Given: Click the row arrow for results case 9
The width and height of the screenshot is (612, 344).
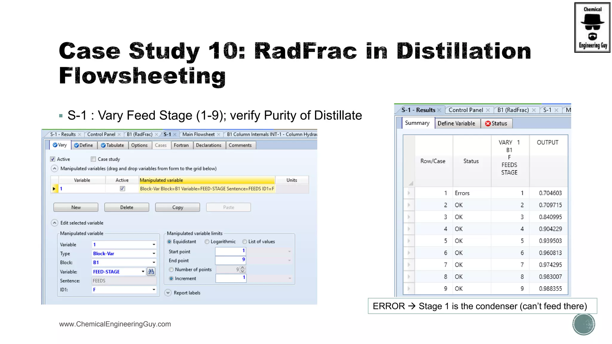Looking at the screenshot, I should tap(409, 289).
